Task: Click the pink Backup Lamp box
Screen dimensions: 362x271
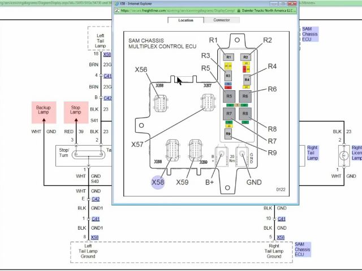Action: click(x=44, y=111)
